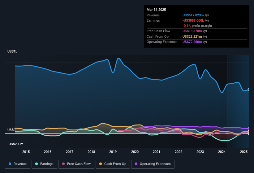Screen dimensions: 254x173
Task: Click the Cash From Op label in the tooltip
Action: point(157,36)
